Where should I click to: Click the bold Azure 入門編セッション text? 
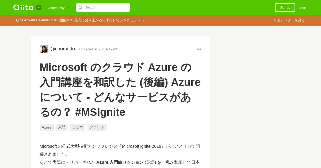(x=120, y=162)
